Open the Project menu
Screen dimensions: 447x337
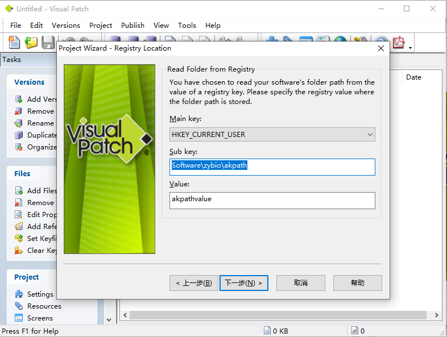coord(101,26)
